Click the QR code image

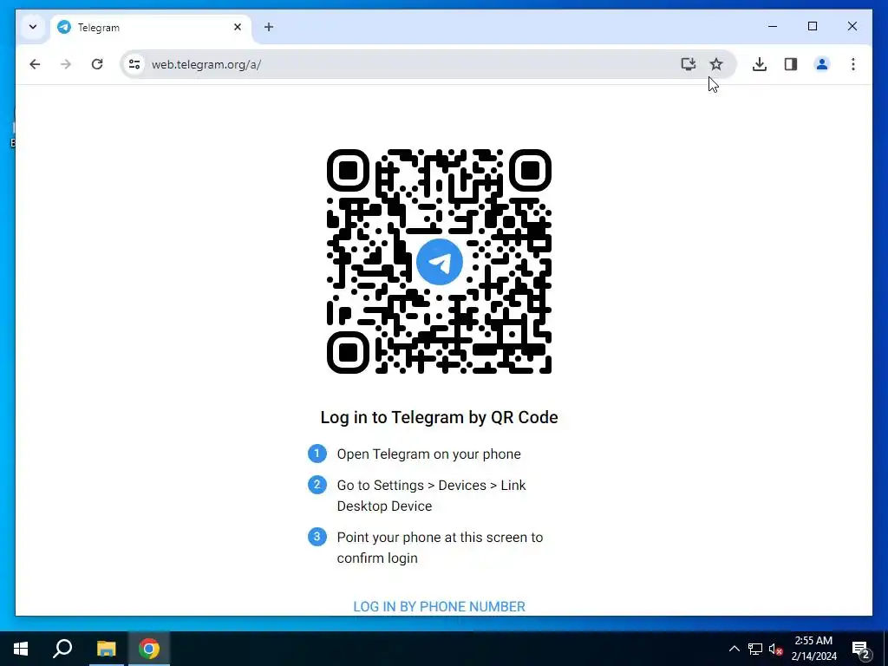(x=440, y=262)
